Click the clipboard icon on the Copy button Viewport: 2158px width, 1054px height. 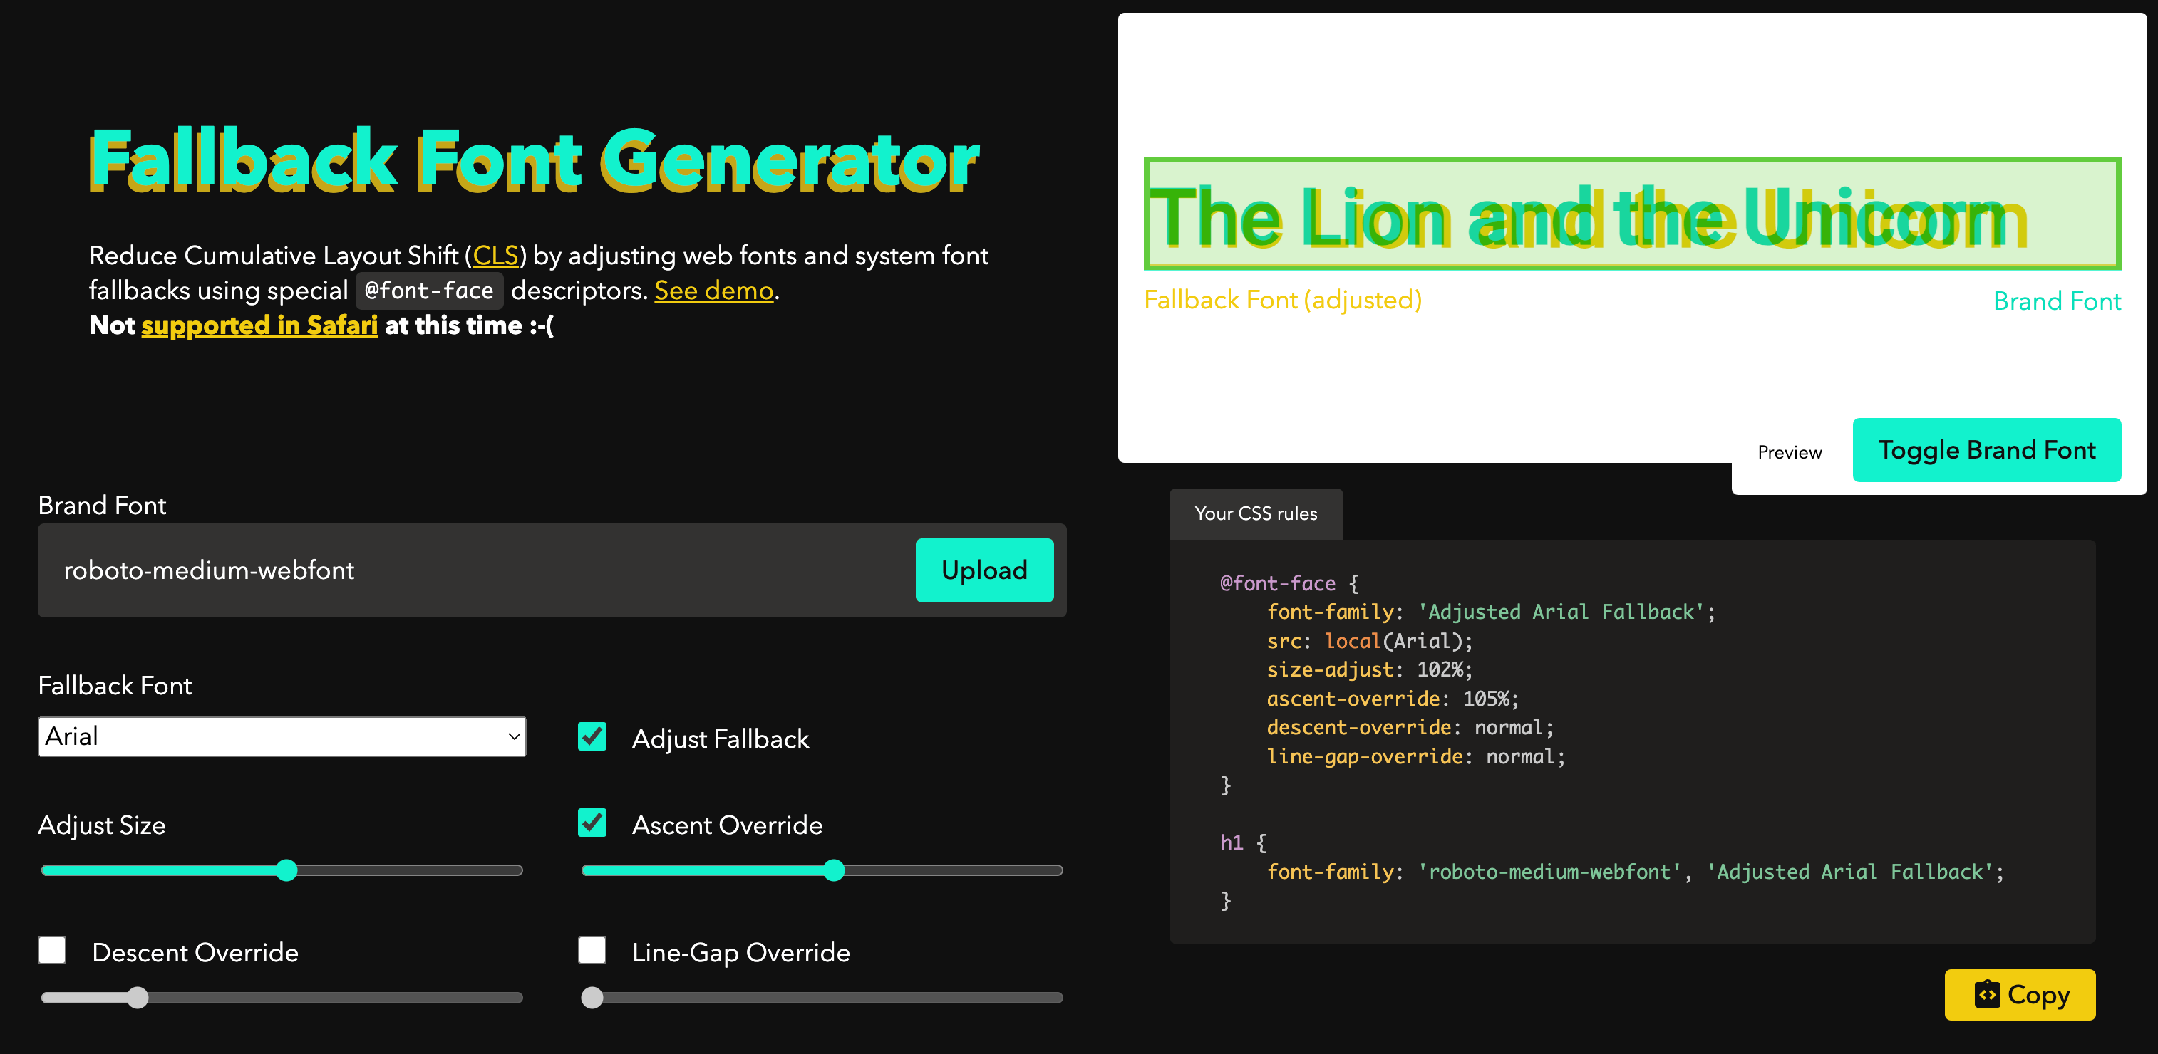click(1988, 995)
